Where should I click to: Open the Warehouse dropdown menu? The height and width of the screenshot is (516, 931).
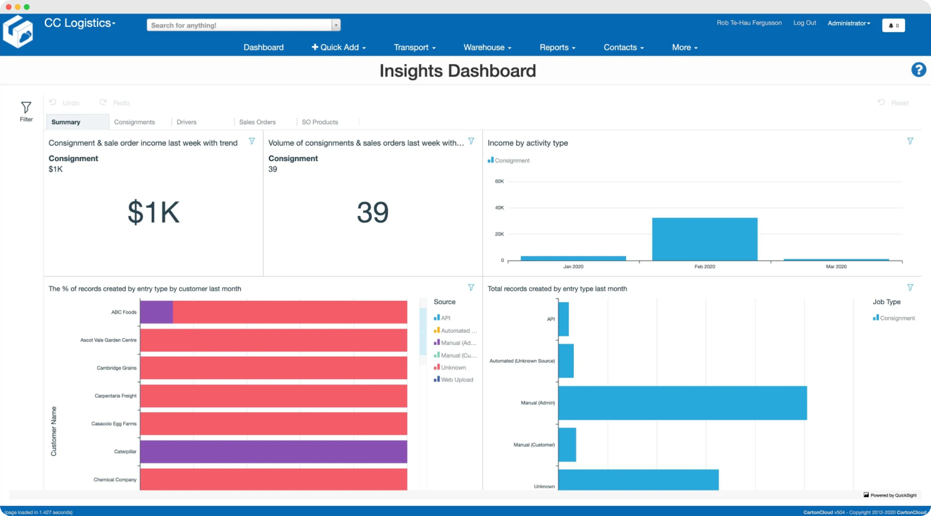click(487, 47)
